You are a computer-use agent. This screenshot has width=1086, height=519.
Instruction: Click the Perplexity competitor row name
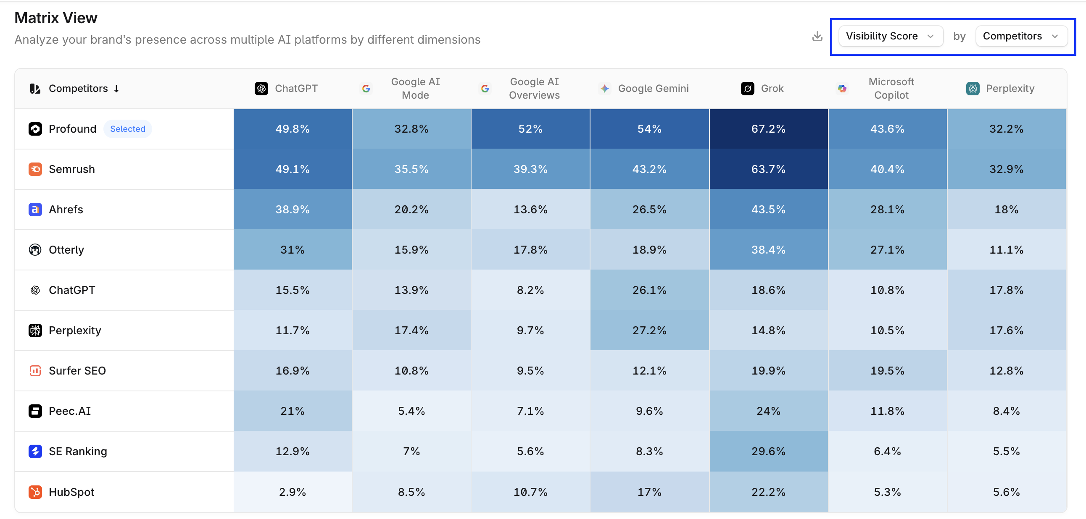[75, 330]
